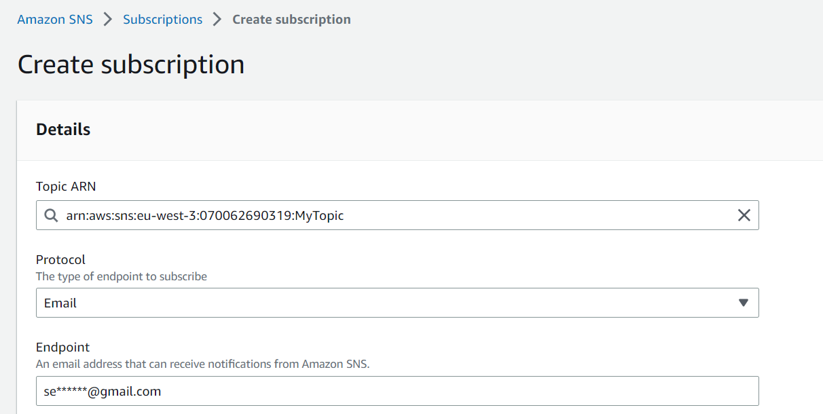
Task: Go to the Subscriptions breadcrumb link
Action: point(162,20)
